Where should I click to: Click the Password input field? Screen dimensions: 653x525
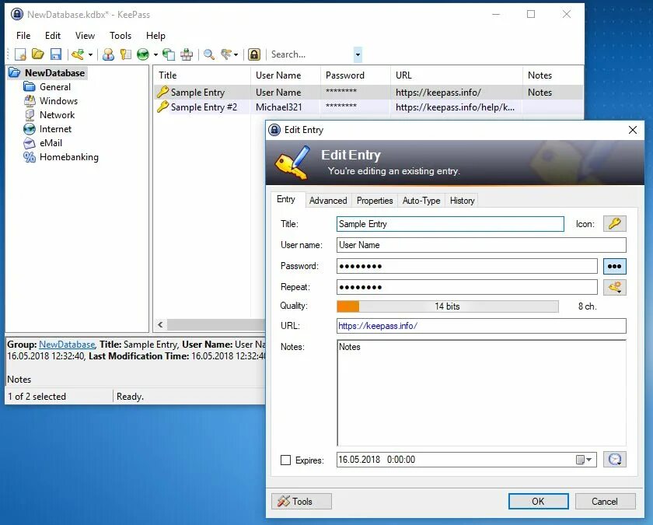[x=467, y=266]
